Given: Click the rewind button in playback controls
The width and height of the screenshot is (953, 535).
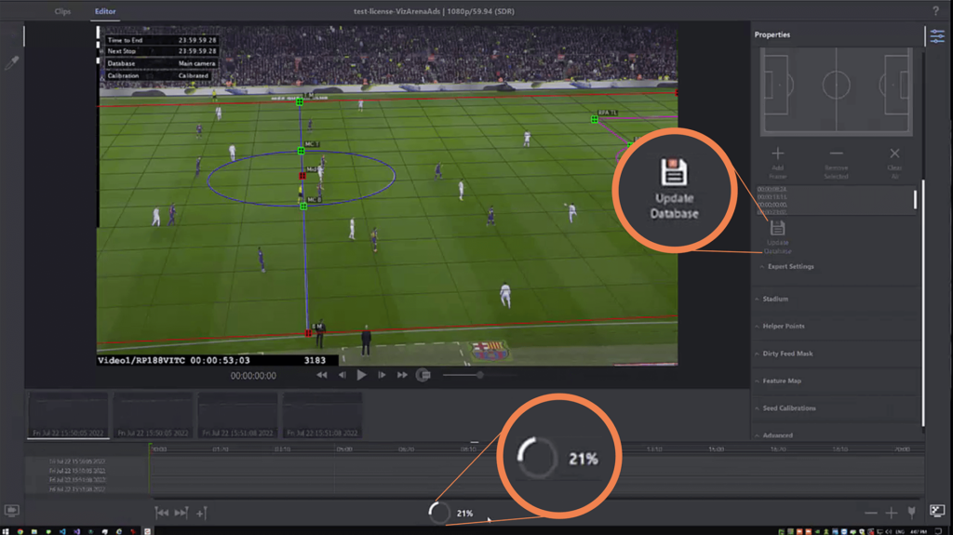Looking at the screenshot, I should pos(322,375).
